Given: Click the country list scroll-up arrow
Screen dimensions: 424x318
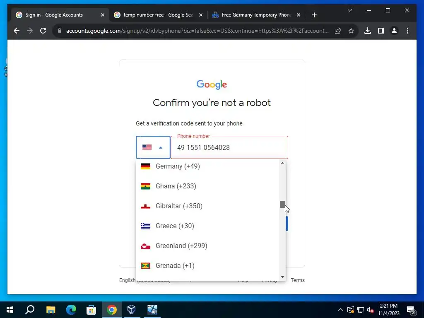Looking at the screenshot, I should tap(282, 163).
